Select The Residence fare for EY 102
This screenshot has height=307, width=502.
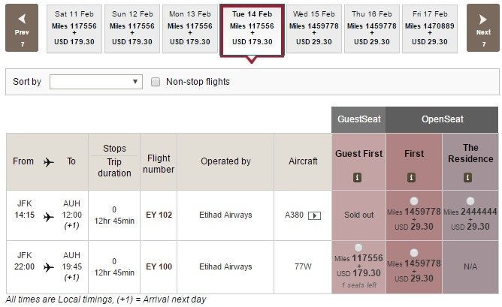tap(470, 201)
